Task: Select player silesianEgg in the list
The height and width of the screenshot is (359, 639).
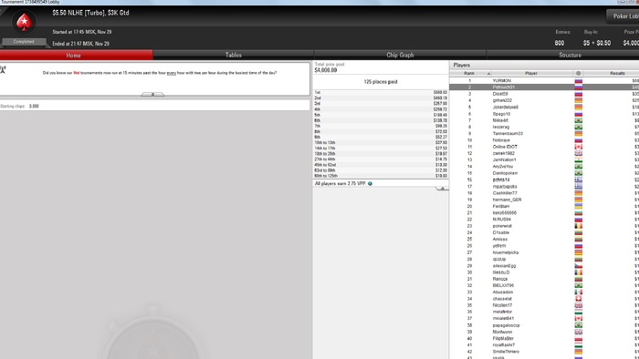Action: pos(504,266)
